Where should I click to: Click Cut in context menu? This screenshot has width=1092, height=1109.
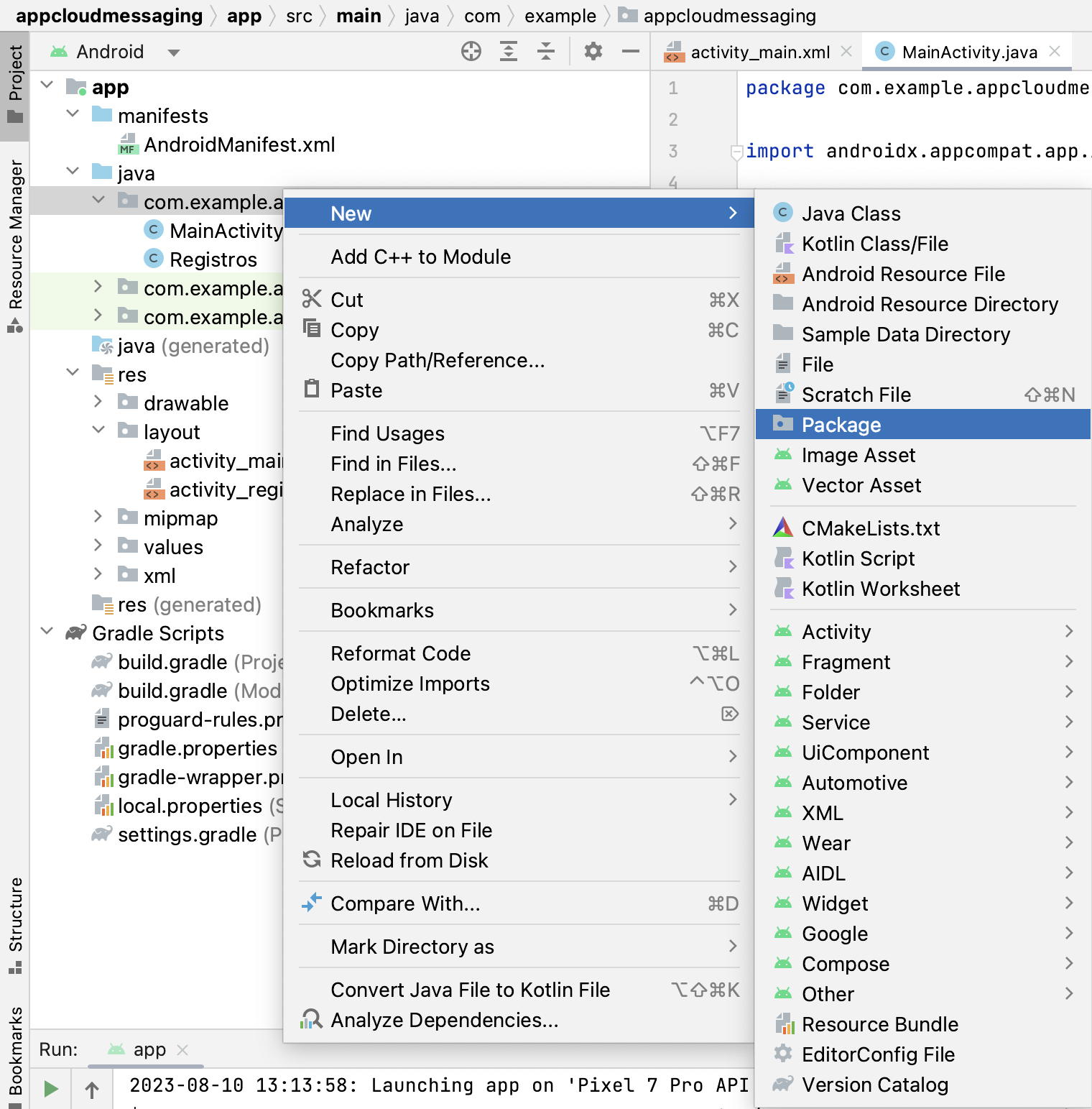(x=519, y=300)
